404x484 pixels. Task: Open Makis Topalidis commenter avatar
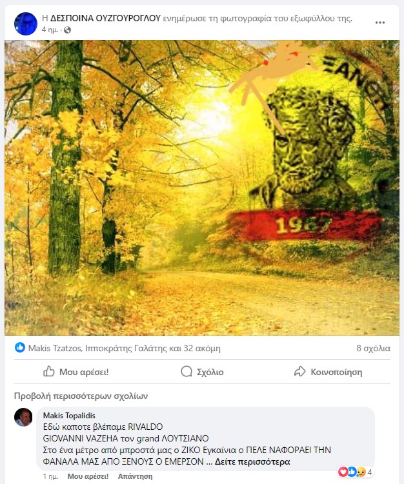point(23,418)
